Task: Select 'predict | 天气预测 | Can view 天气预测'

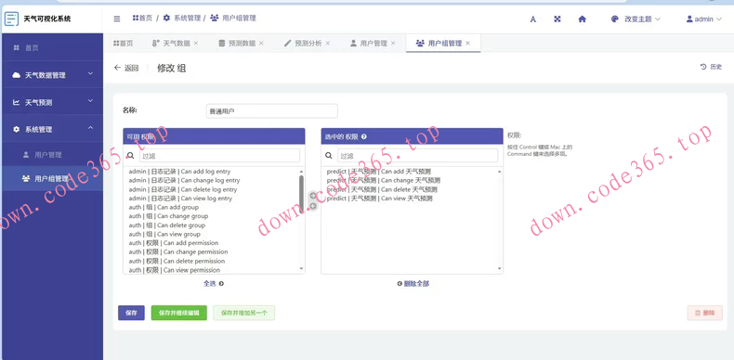Action: click(380, 199)
